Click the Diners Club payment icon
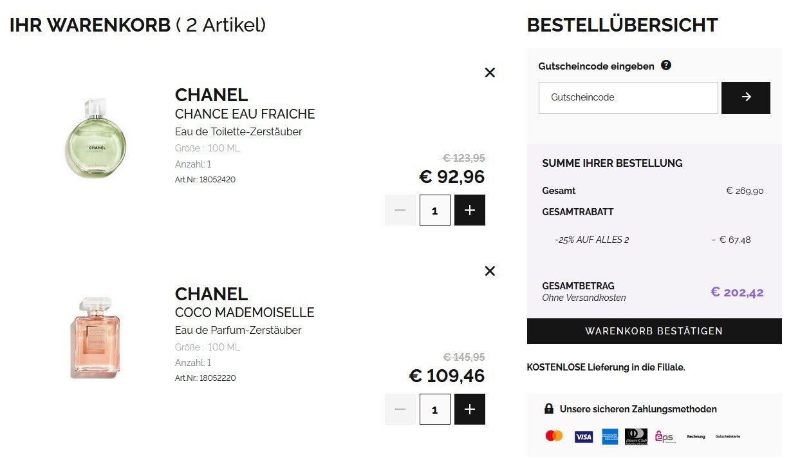 click(636, 437)
